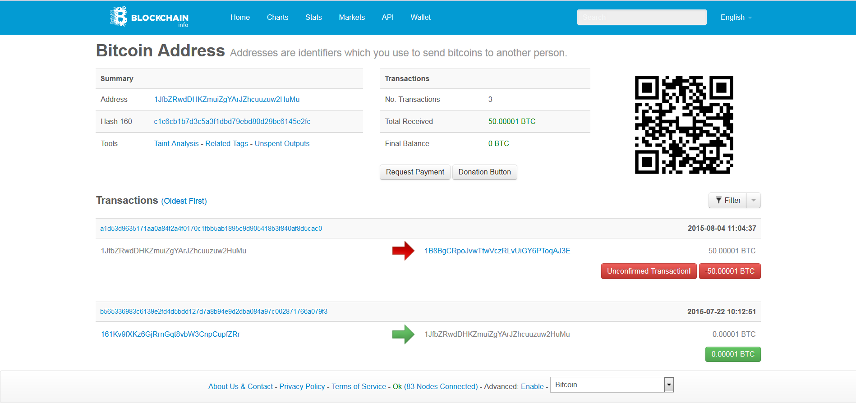
Task: Open the Bitcoin currency combo box
Action: (612, 385)
